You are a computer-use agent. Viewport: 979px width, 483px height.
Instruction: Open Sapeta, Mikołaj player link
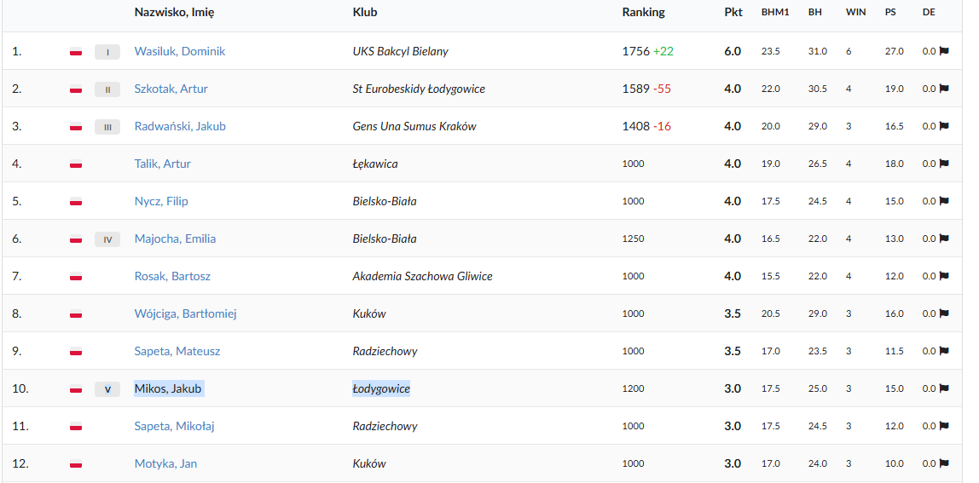(174, 426)
